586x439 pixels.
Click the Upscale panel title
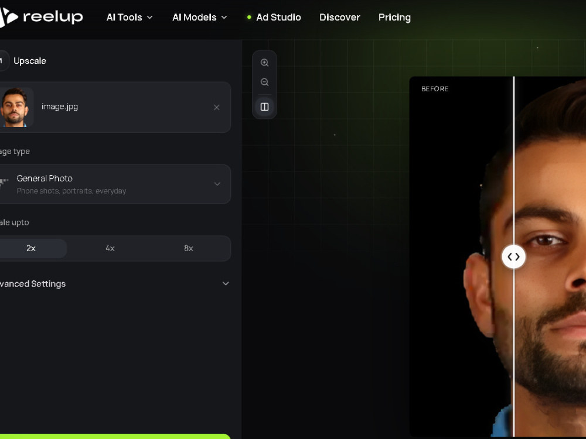click(30, 61)
